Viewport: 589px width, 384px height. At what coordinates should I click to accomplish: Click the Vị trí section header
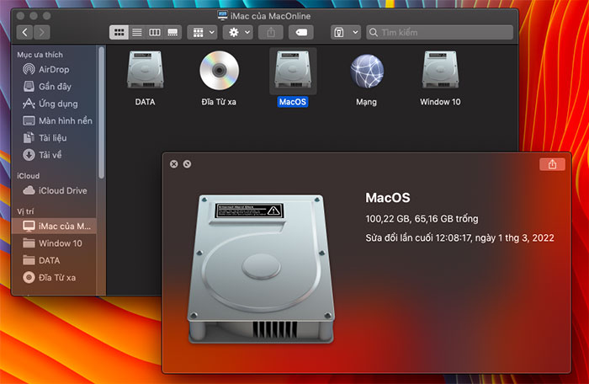pos(25,211)
